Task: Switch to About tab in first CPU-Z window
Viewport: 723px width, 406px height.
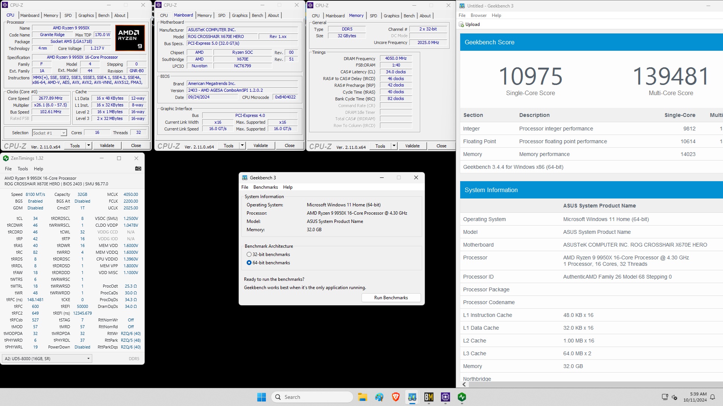Action: pos(120,15)
